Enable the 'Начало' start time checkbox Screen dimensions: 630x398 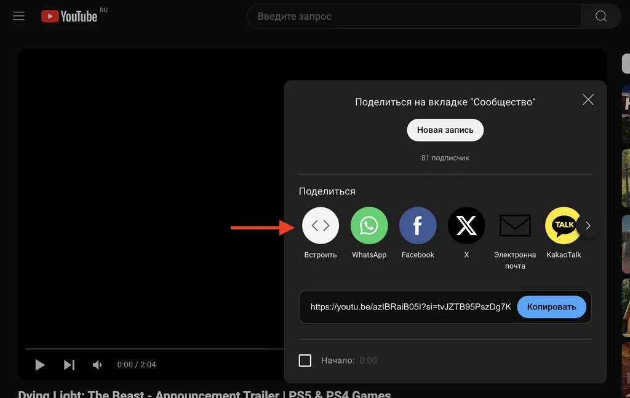[305, 360]
